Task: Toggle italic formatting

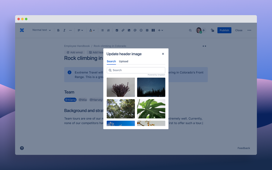Action: (64, 30)
